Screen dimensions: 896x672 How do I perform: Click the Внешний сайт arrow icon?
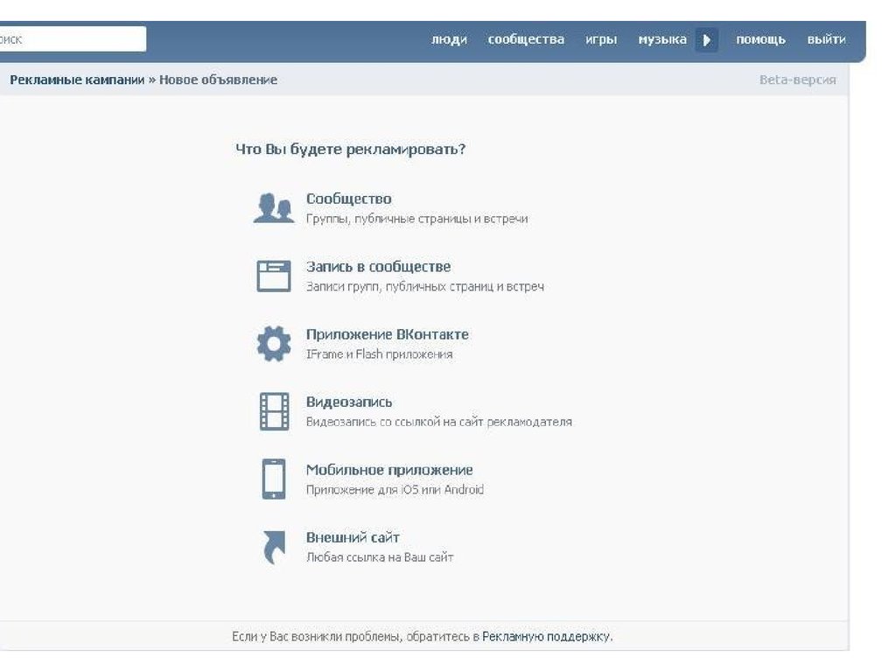274,547
